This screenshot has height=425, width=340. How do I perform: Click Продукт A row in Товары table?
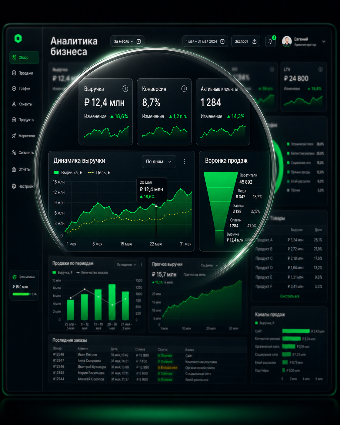[289, 240]
